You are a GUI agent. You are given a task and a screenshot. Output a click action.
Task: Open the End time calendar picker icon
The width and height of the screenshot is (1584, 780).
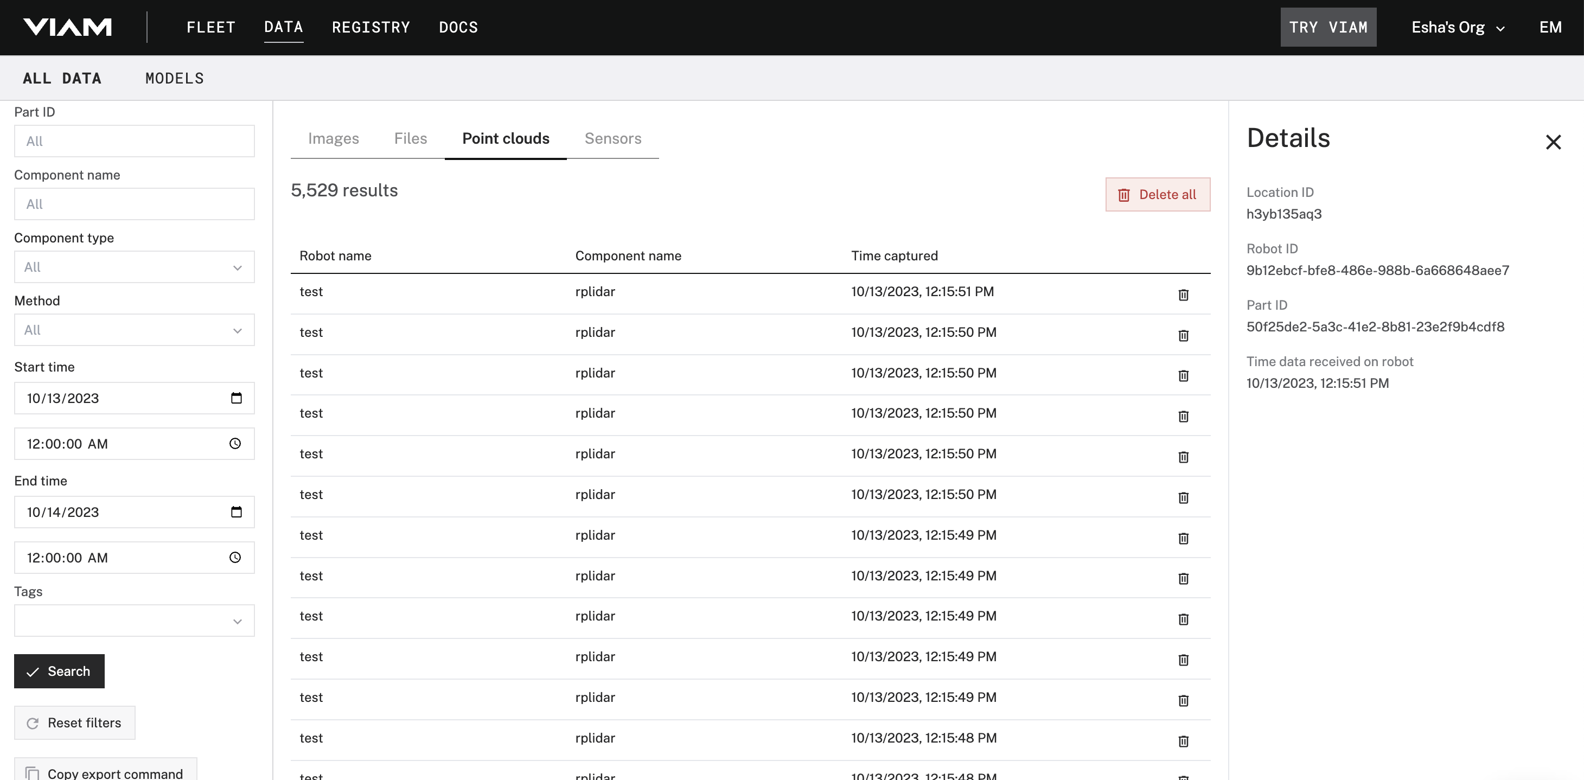236,512
